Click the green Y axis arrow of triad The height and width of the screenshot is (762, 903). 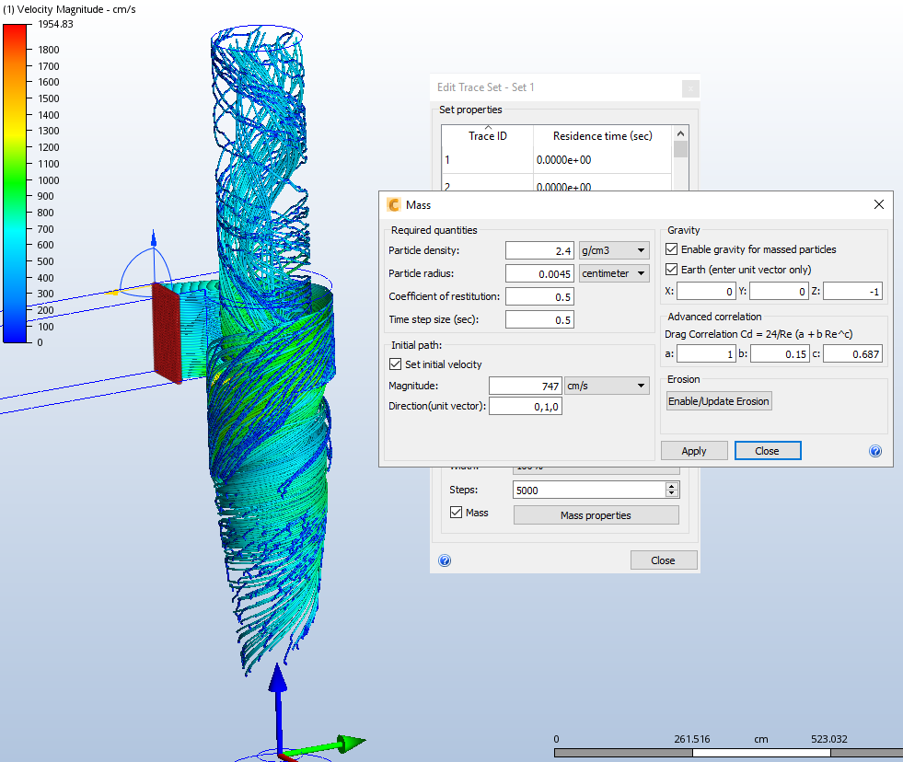click(325, 745)
